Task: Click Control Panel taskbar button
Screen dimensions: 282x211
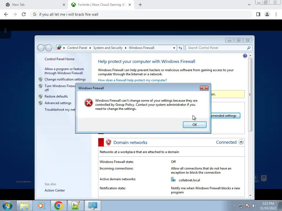Action: tap(93, 206)
